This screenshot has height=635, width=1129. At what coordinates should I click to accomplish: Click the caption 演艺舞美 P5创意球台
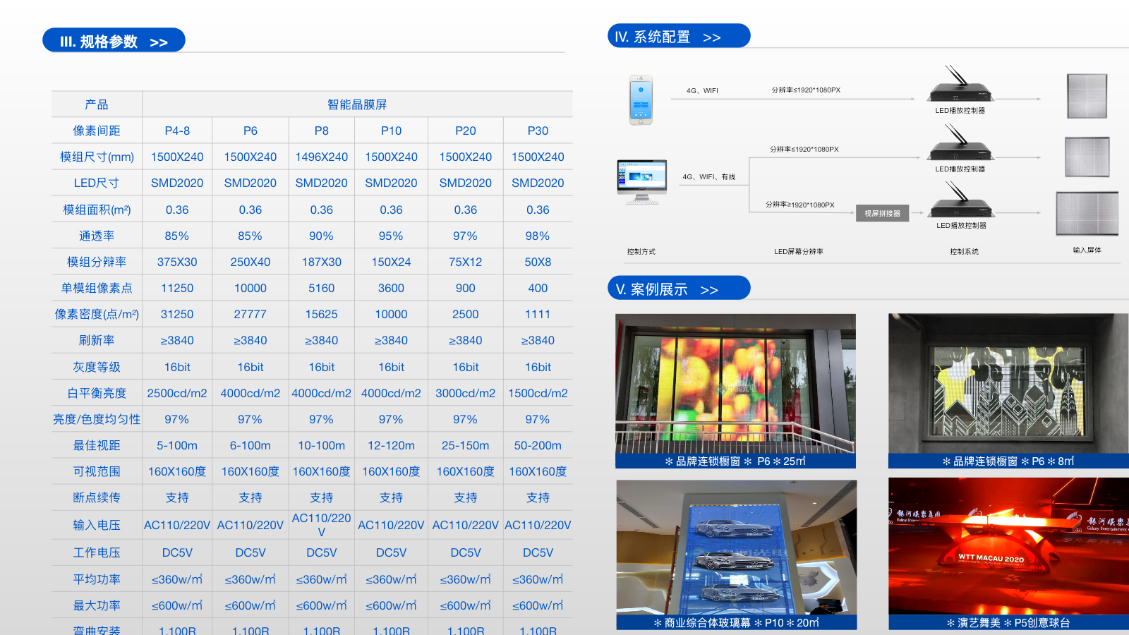pyautogui.click(x=1008, y=623)
